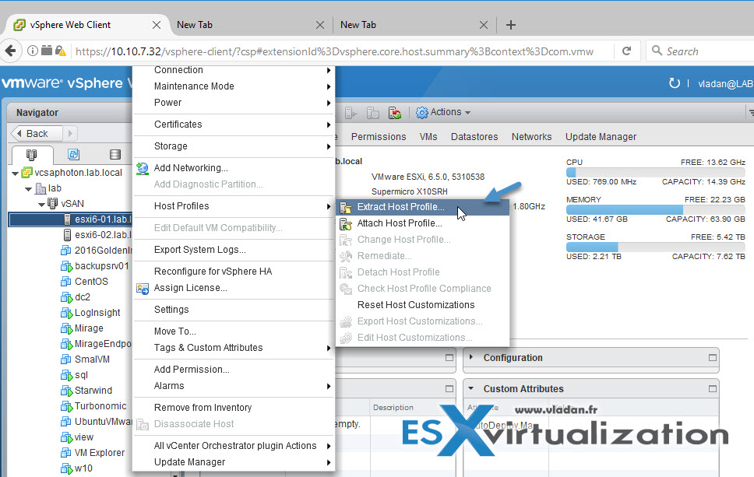Switch to the VMs tab

pyautogui.click(x=428, y=137)
